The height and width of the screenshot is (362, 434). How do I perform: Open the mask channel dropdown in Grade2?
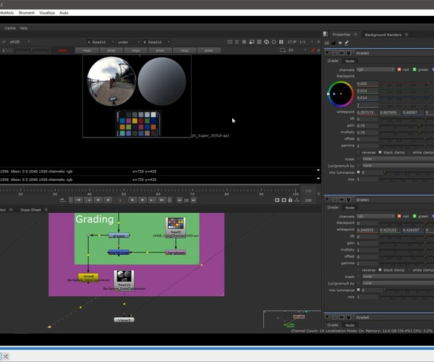tap(398, 159)
